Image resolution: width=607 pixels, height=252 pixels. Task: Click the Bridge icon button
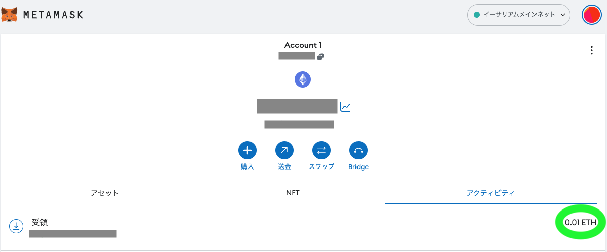coord(359,151)
